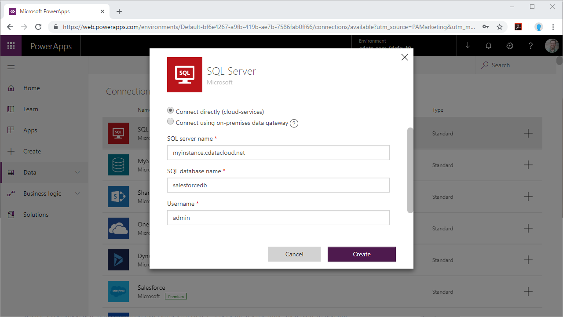Click the saved password key icon

486,27
